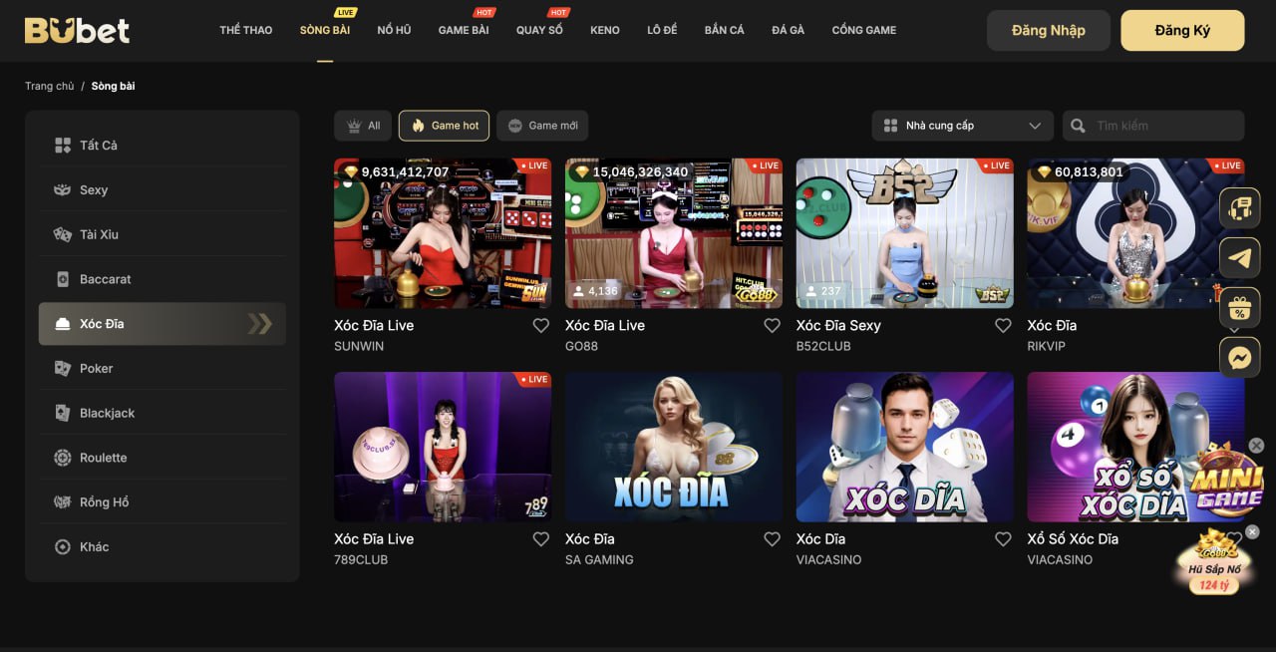Click the SUNWIN provider name
Image resolution: width=1276 pixels, height=652 pixels.
pos(359,346)
